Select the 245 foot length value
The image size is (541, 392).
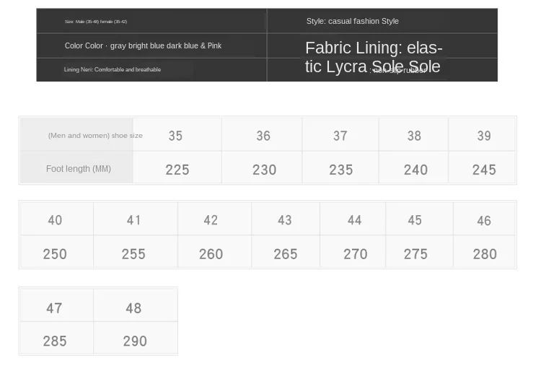483,170
